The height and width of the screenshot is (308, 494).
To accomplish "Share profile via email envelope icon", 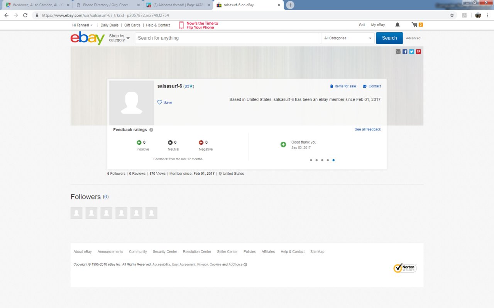I will pos(398,52).
